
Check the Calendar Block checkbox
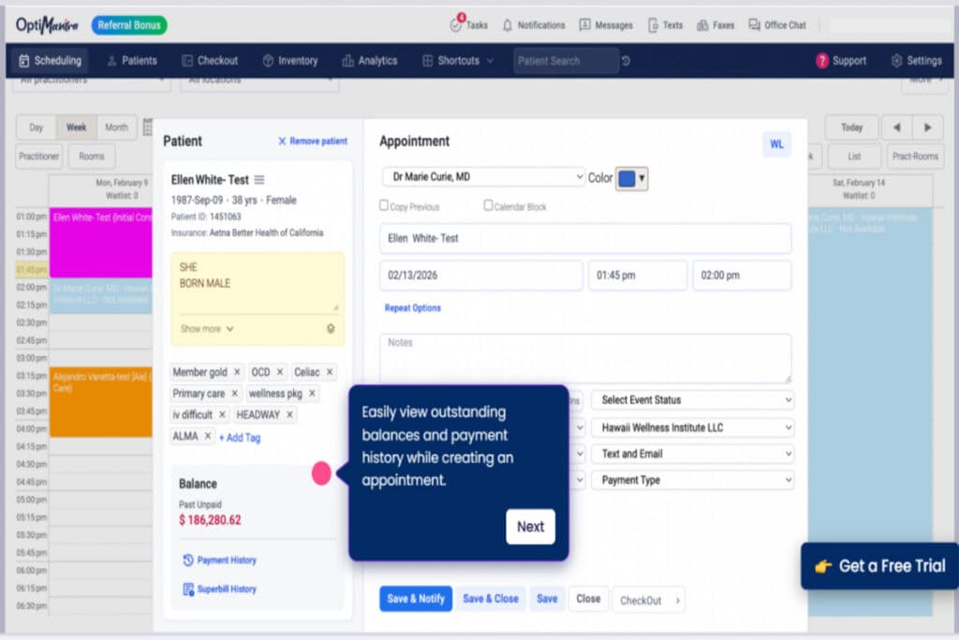pyautogui.click(x=488, y=205)
